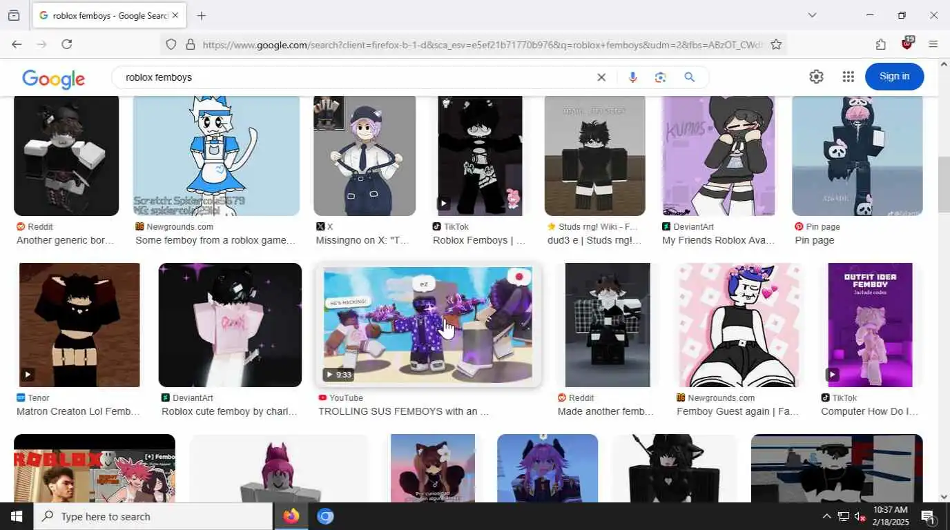The height and width of the screenshot is (530, 950).
Task: Click the muted volume tray icon
Action: pos(860,516)
